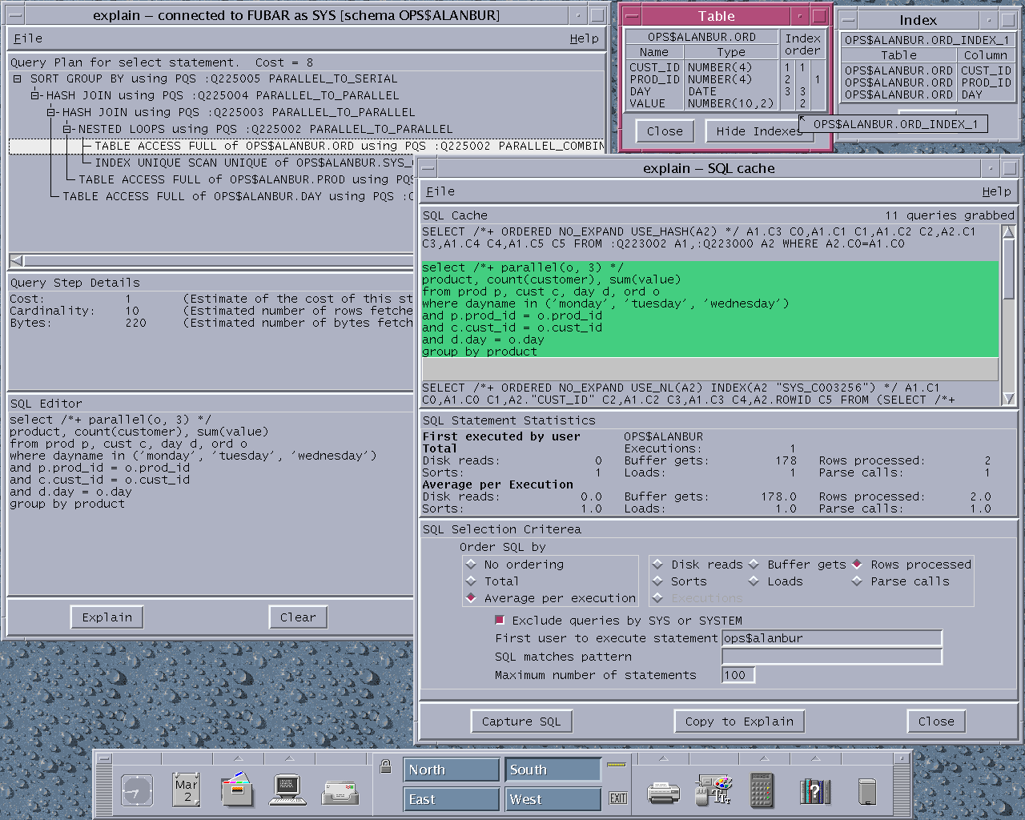Screen dimensions: 1025x820
Task: Open the clock icon in front panel
Action: [x=137, y=791]
